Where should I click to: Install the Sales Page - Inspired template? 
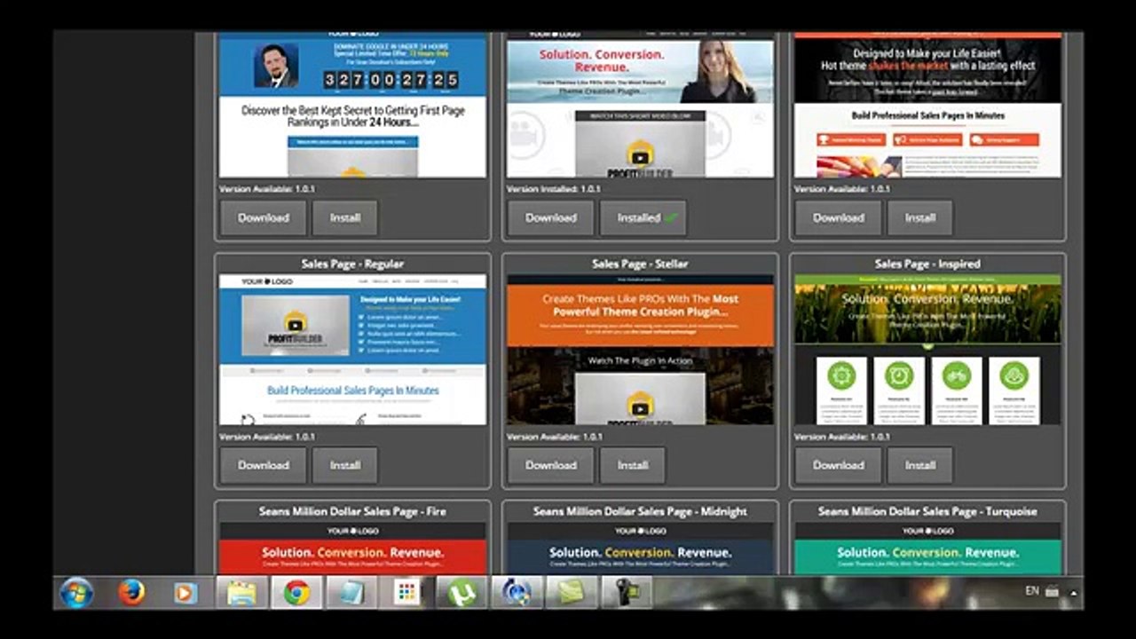point(920,465)
